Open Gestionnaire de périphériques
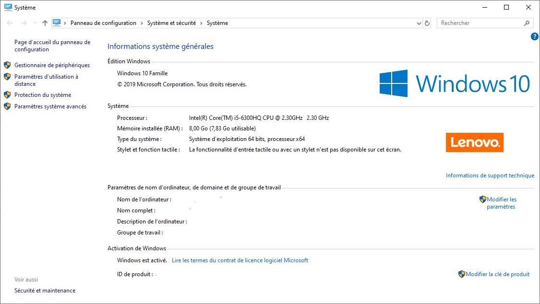 click(x=52, y=65)
